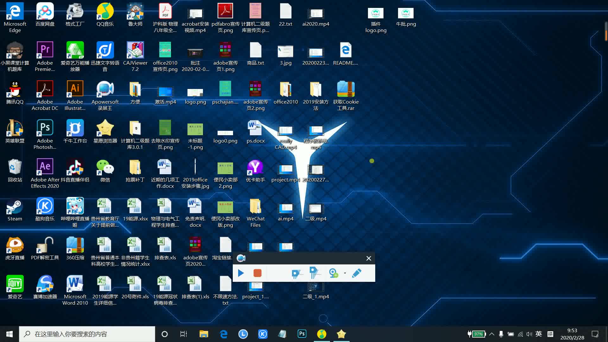Click the first spotlight icon on the recorder toolbar
Screen dimensions: 608x342
297,274
